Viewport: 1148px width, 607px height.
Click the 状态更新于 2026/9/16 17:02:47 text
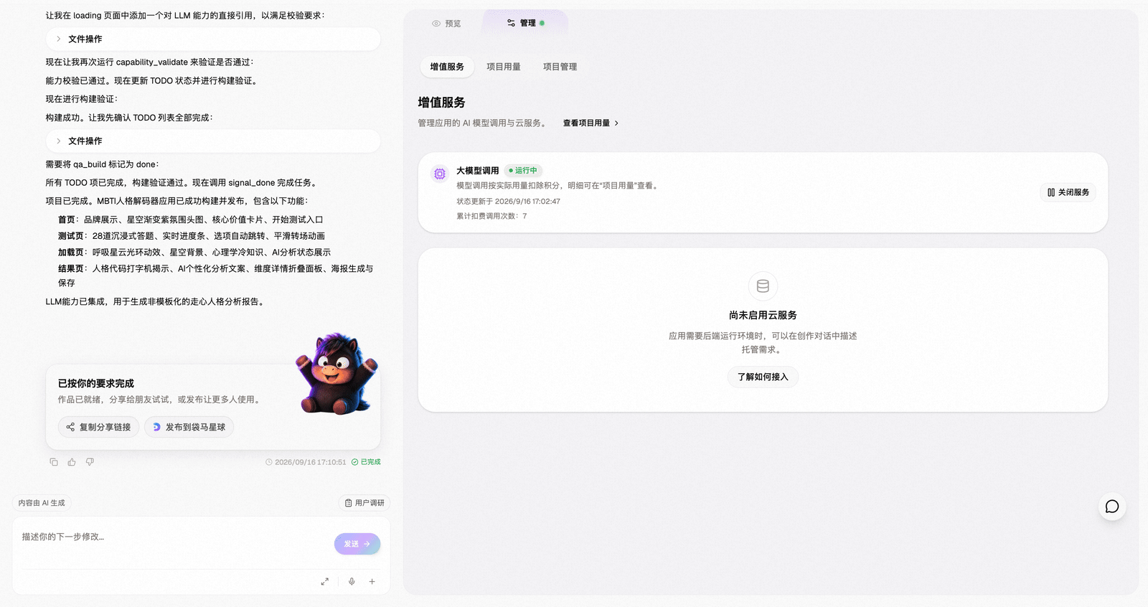coord(509,202)
